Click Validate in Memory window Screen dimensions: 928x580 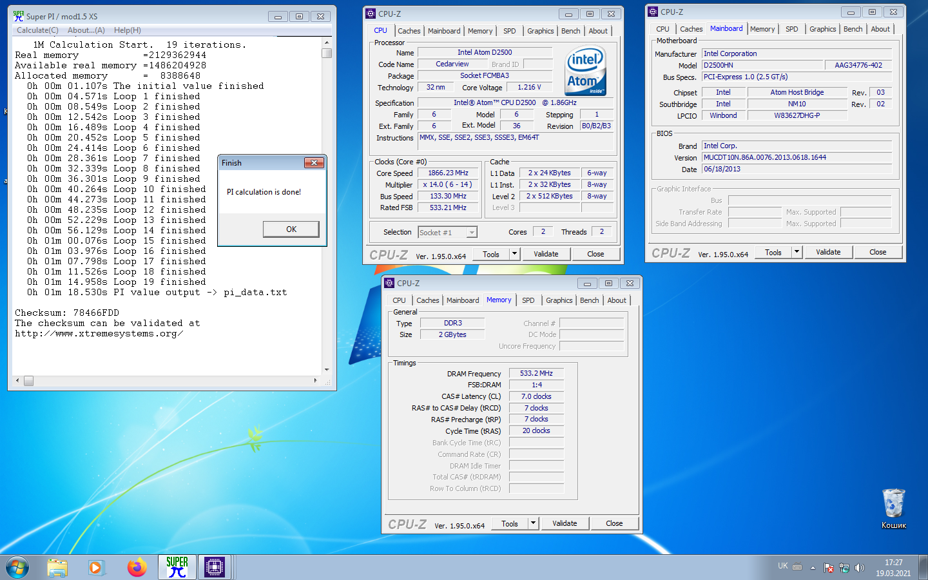(x=565, y=523)
